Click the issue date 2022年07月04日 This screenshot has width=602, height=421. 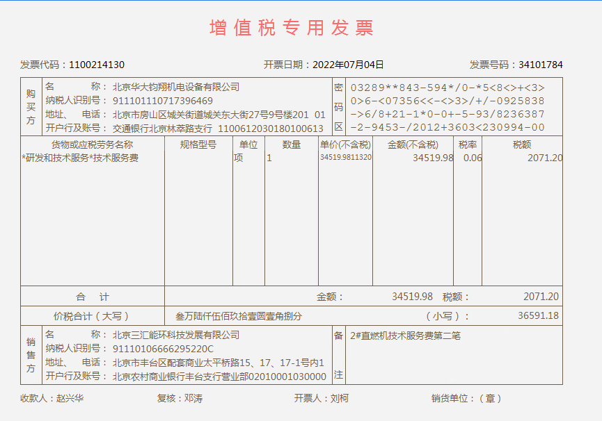[348, 65]
